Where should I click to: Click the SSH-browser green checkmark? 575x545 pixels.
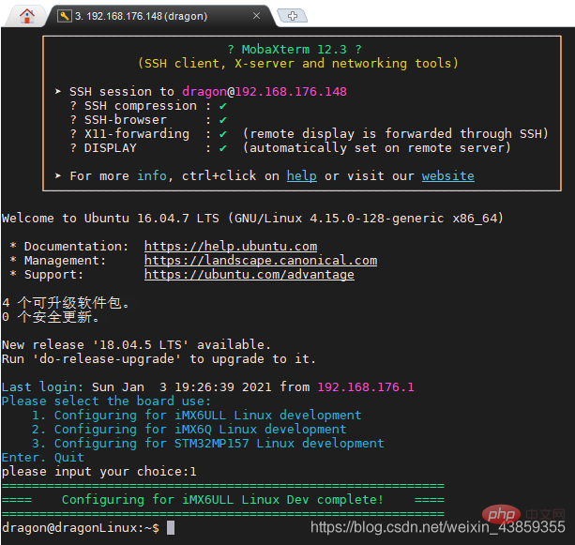point(222,120)
